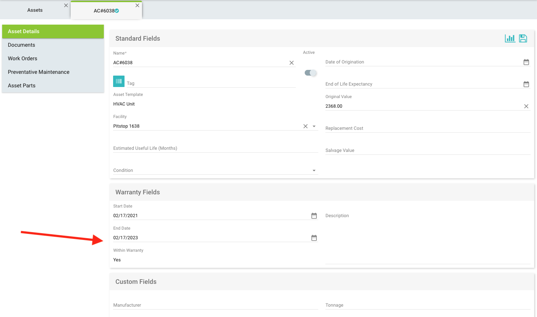Click the barcode scan icon beside Tag
Screen dimensions: 537x317
tap(119, 81)
